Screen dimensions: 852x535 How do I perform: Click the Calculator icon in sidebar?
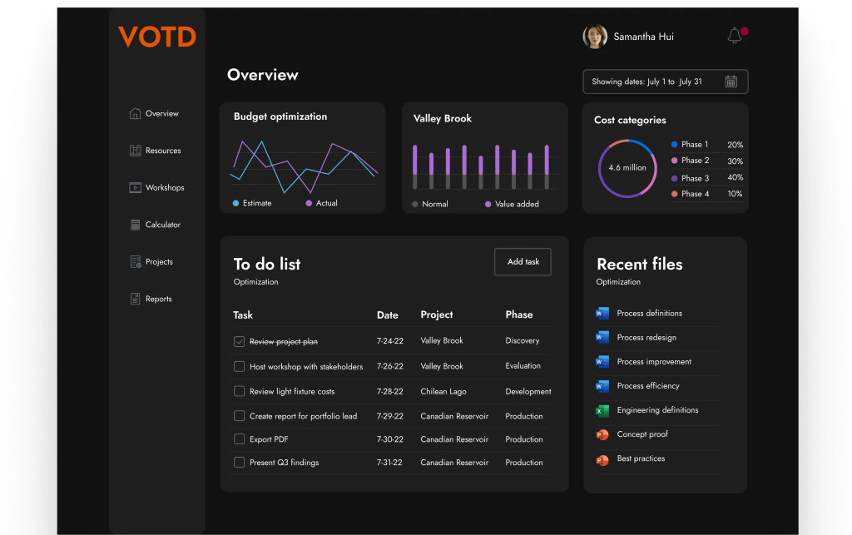point(135,225)
